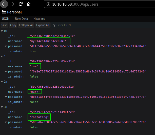Click Expand All in the toolbar
The height and width of the screenshot is (135, 155).
pos(43,25)
